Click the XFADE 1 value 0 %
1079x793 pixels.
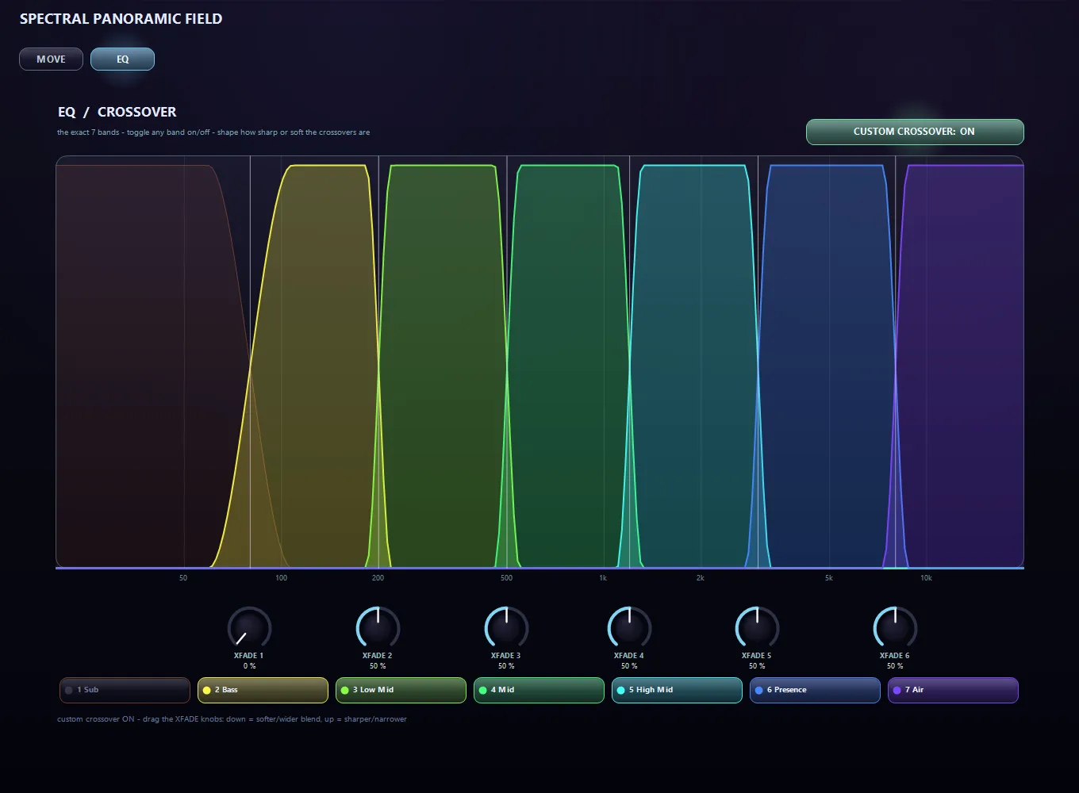click(x=249, y=666)
